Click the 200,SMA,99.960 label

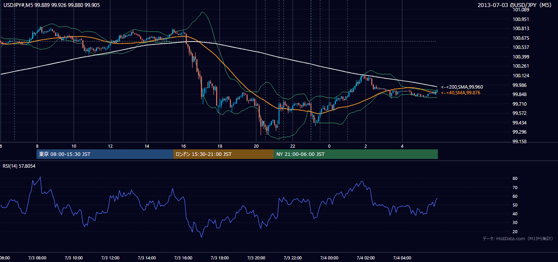click(462, 87)
